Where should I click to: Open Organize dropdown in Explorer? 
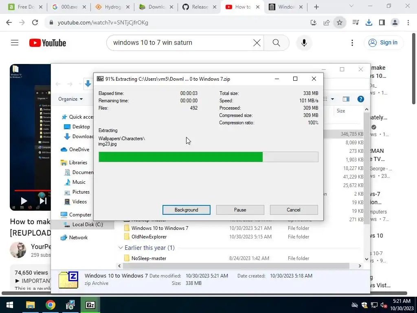(70, 99)
